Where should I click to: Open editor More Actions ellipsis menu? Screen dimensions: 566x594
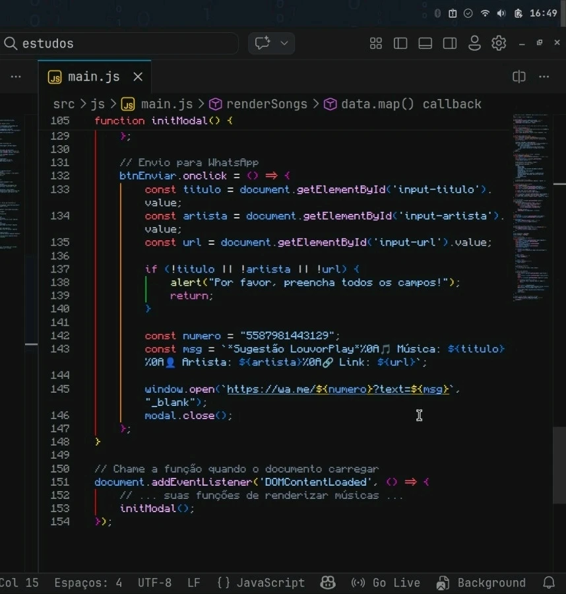coord(544,77)
